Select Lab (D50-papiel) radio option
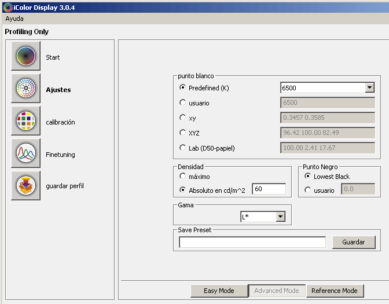This screenshot has height=304, width=389. 183,148
